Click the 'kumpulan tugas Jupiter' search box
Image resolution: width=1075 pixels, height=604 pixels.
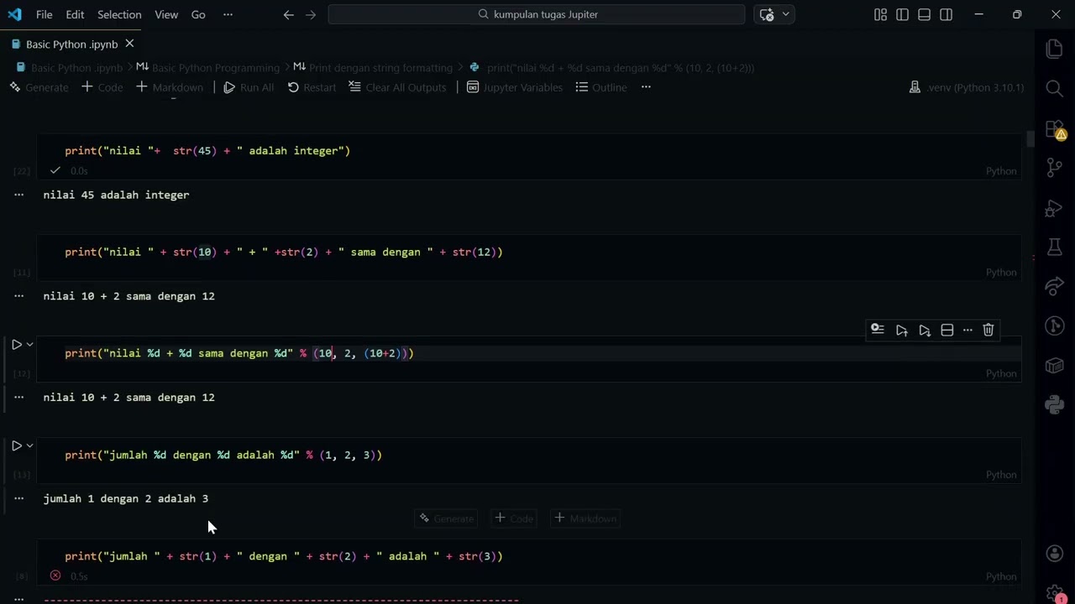click(x=537, y=14)
